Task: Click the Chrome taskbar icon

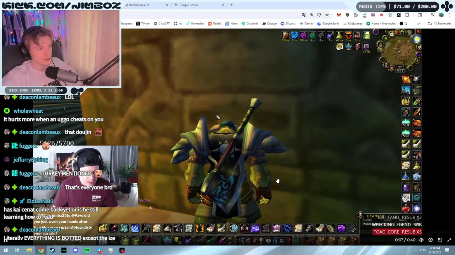Action: [x=41, y=250]
